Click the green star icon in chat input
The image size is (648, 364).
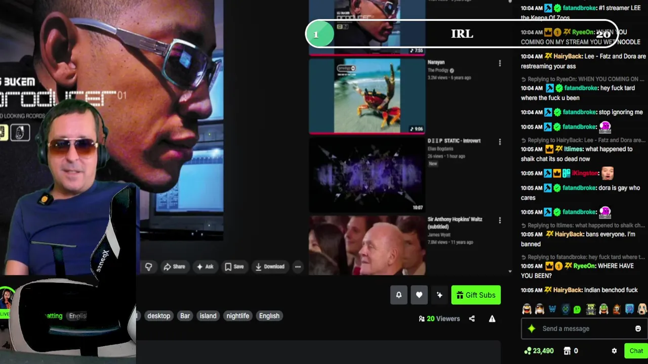point(532,329)
